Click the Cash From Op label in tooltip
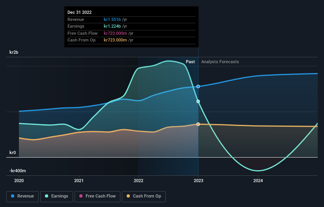 81,40
